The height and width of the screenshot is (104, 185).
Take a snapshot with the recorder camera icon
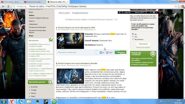point(154,12)
